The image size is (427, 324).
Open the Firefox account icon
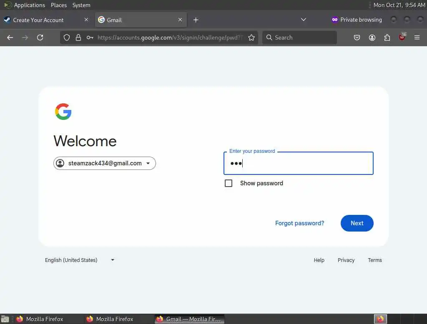(372, 37)
